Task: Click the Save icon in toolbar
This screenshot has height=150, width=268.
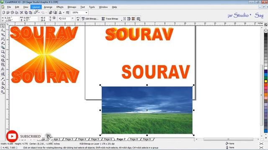Action: [x=12, y=12]
